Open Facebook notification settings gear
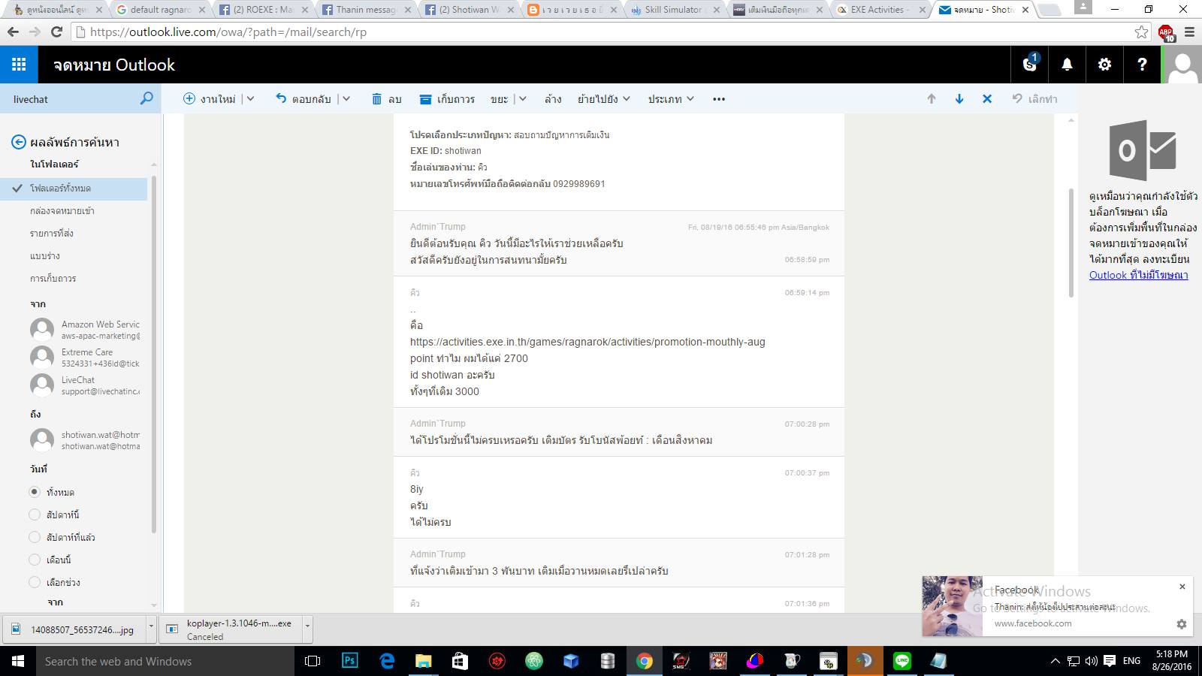 (x=1182, y=624)
